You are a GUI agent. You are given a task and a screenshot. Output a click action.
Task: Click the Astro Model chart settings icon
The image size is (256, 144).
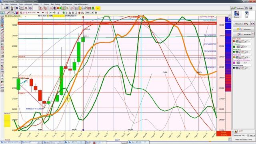237,41
